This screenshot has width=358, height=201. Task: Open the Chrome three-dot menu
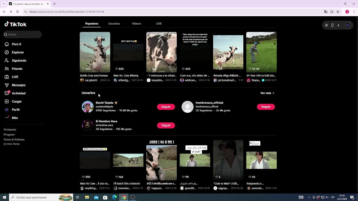(x=354, y=12)
